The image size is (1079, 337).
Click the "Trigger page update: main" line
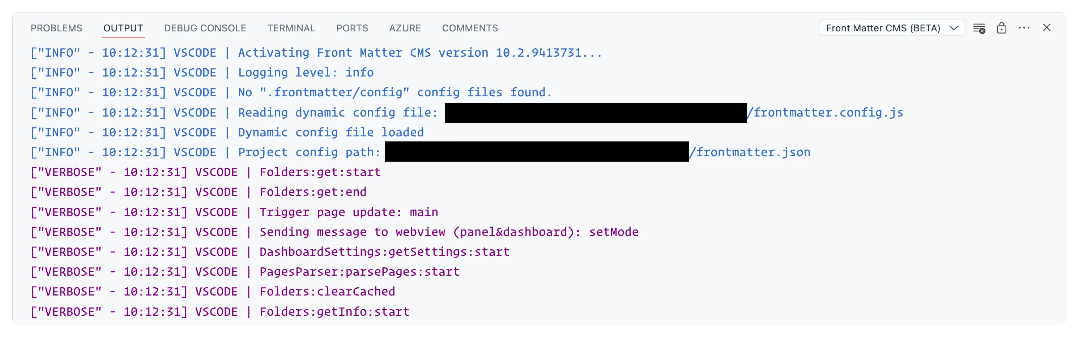coord(349,213)
